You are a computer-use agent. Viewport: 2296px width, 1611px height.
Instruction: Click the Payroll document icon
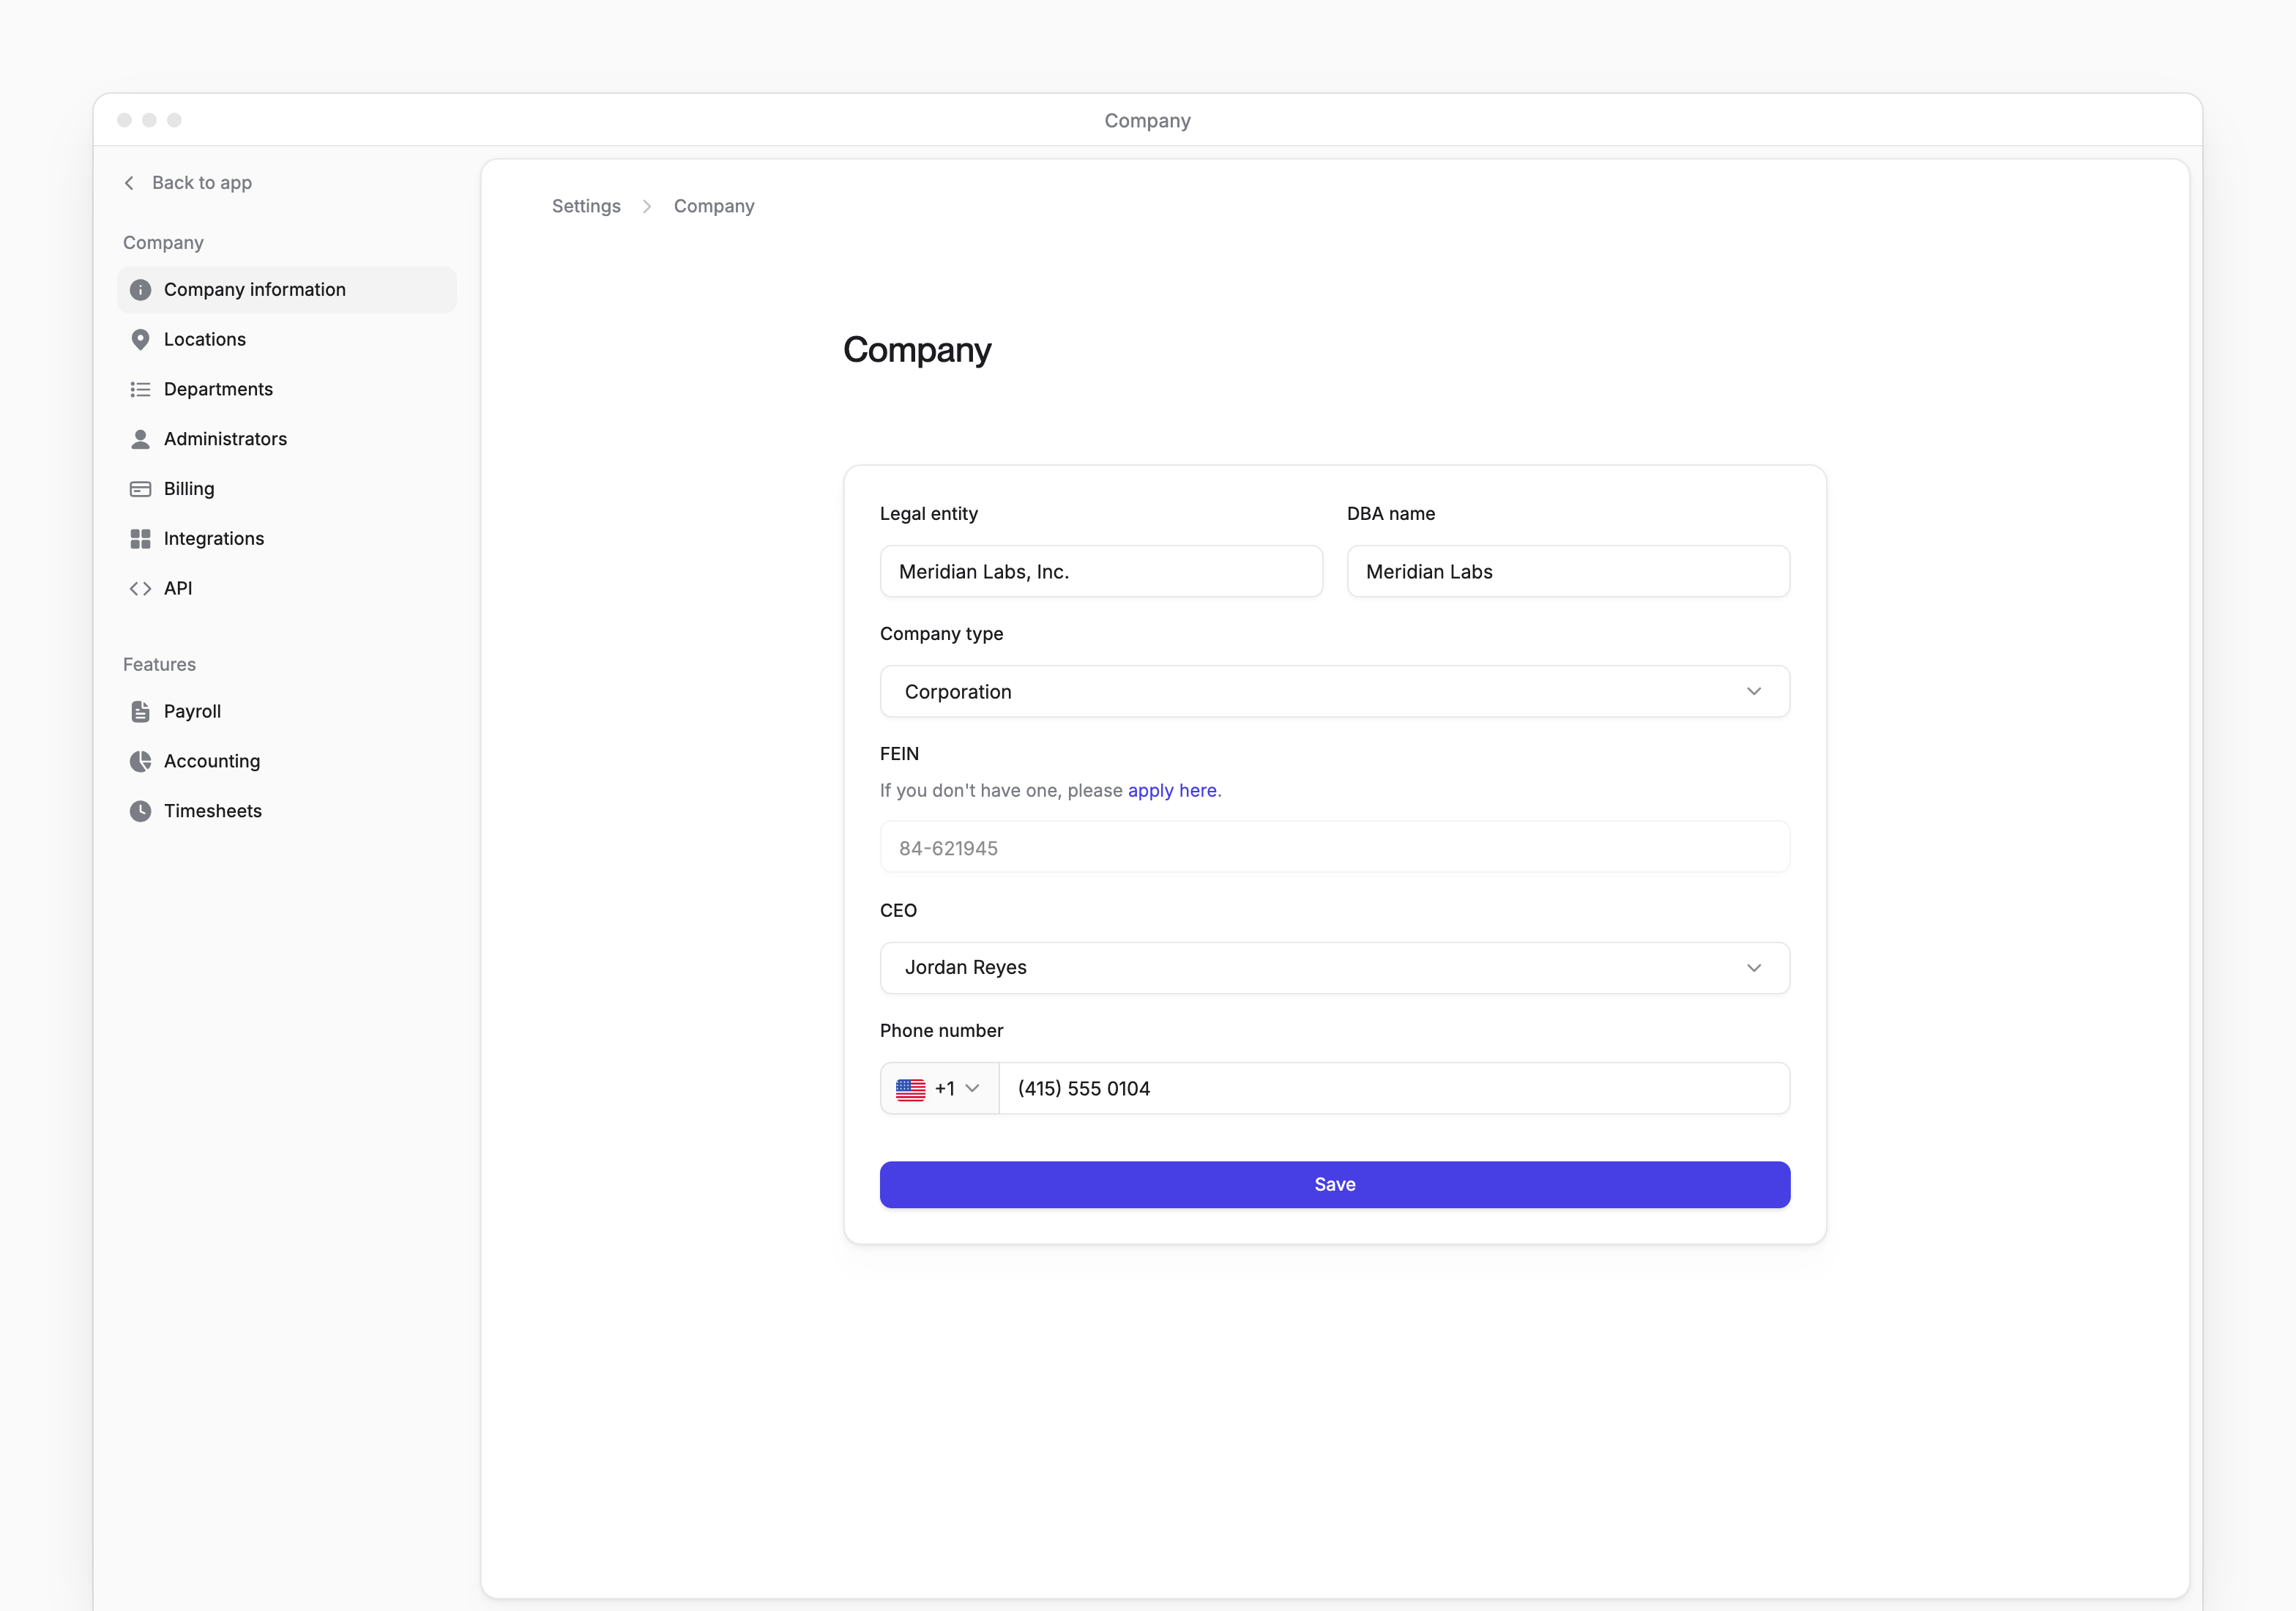[140, 712]
